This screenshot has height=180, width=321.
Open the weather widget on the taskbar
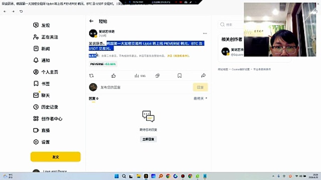[x=8, y=176]
